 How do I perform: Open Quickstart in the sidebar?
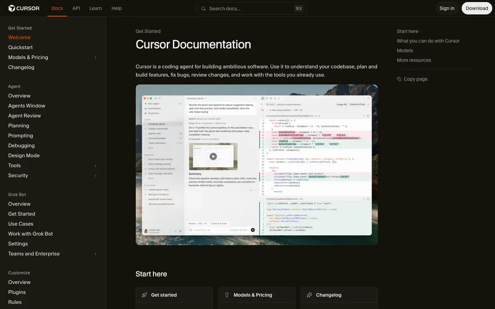point(21,47)
